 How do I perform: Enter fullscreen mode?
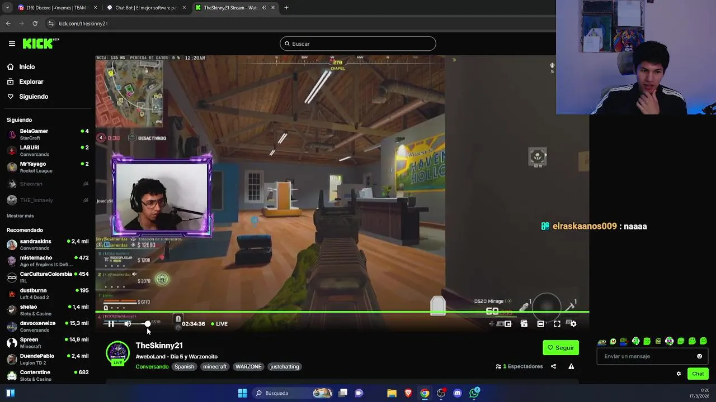pyautogui.click(x=557, y=324)
